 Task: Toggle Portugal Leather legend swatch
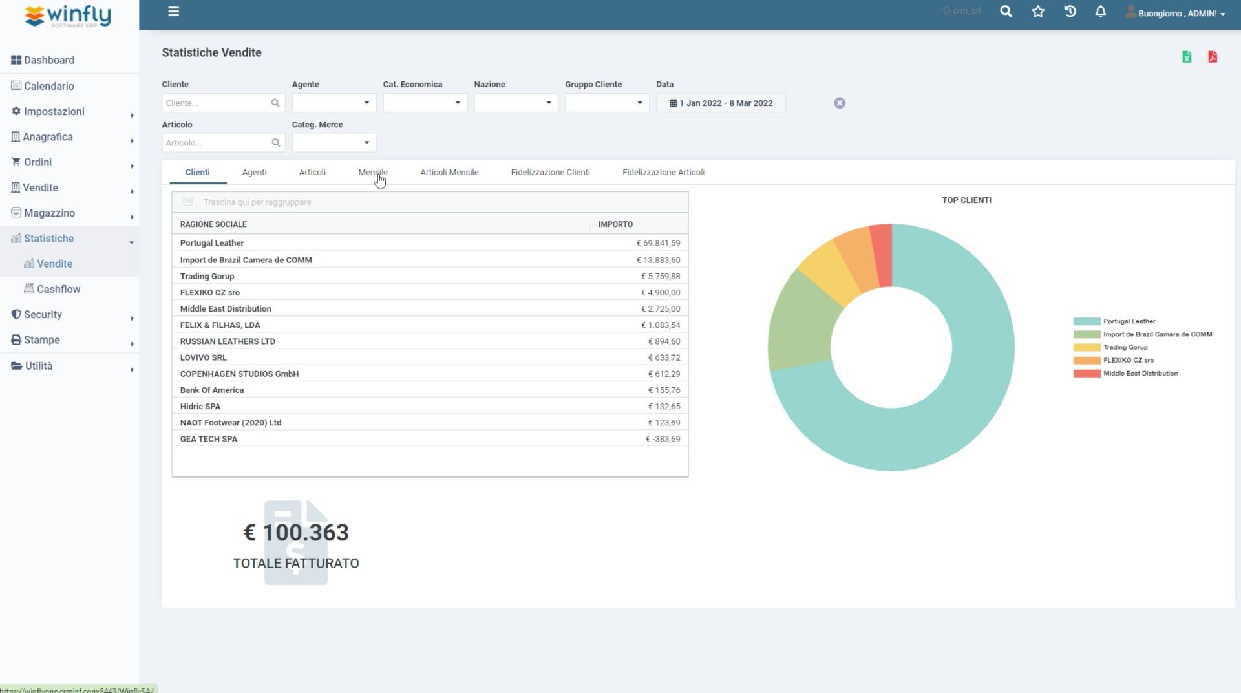1087,321
